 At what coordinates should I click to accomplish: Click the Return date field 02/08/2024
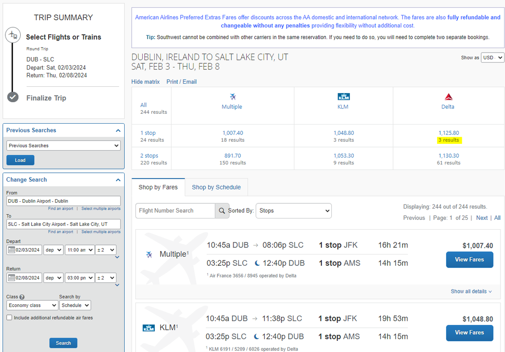point(24,278)
